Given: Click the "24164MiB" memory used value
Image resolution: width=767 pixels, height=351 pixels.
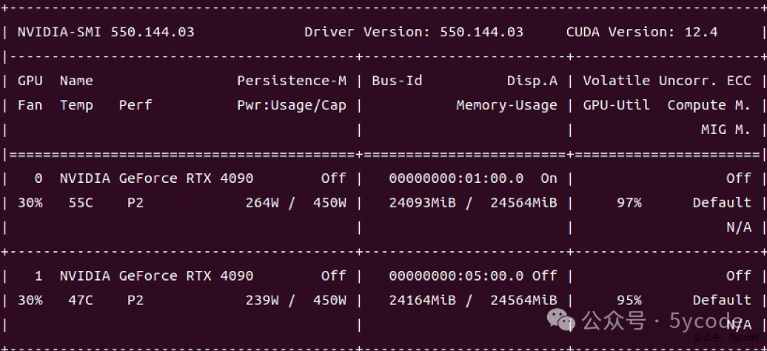Looking at the screenshot, I should [423, 300].
